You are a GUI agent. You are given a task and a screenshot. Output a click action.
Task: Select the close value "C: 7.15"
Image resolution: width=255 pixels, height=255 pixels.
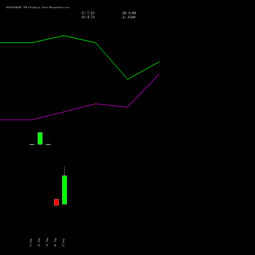[x=88, y=13]
